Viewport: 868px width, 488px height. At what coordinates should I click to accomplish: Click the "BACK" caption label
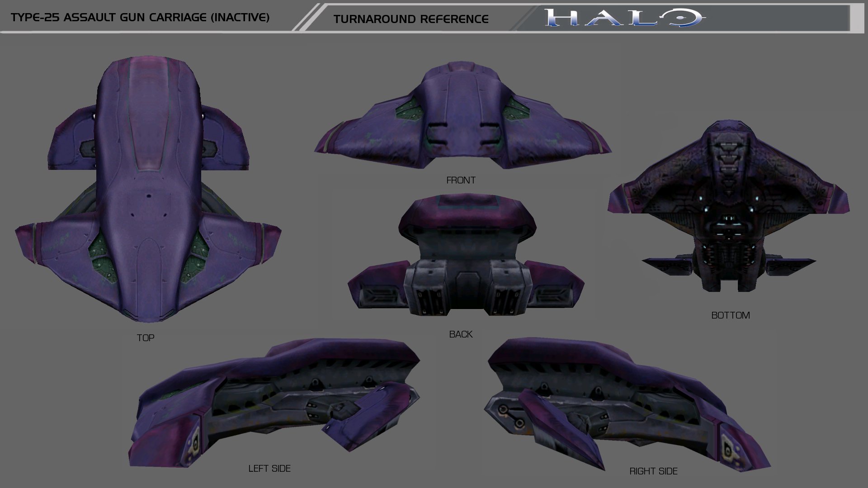click(x=461, y=334)
